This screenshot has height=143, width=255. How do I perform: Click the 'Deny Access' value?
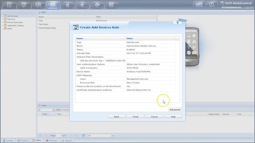click(x=133, y=83)
